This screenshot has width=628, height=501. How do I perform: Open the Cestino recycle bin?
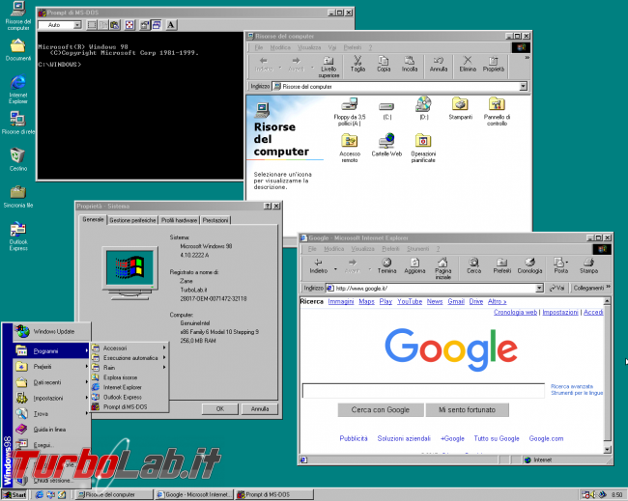(x=18, y=159)
